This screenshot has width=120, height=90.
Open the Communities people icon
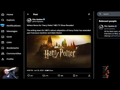tap(3, 53)
